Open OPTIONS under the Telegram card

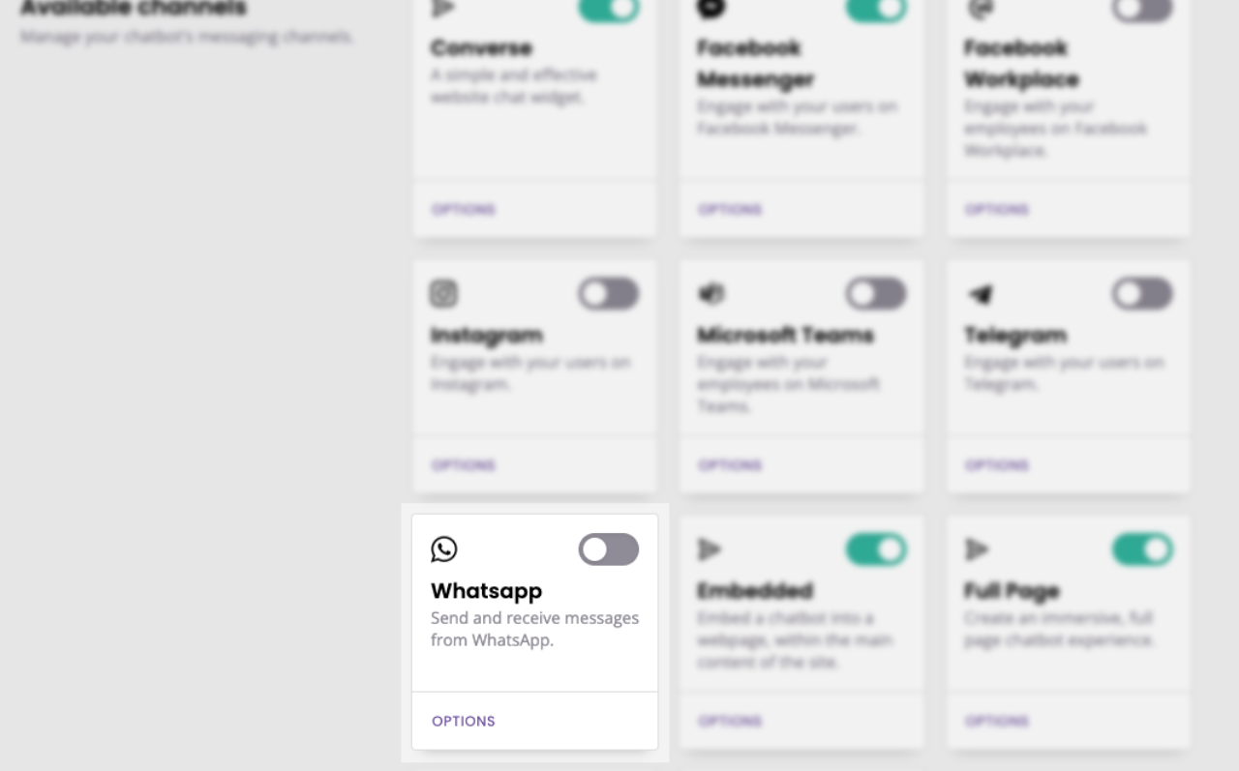pos(997,465)
